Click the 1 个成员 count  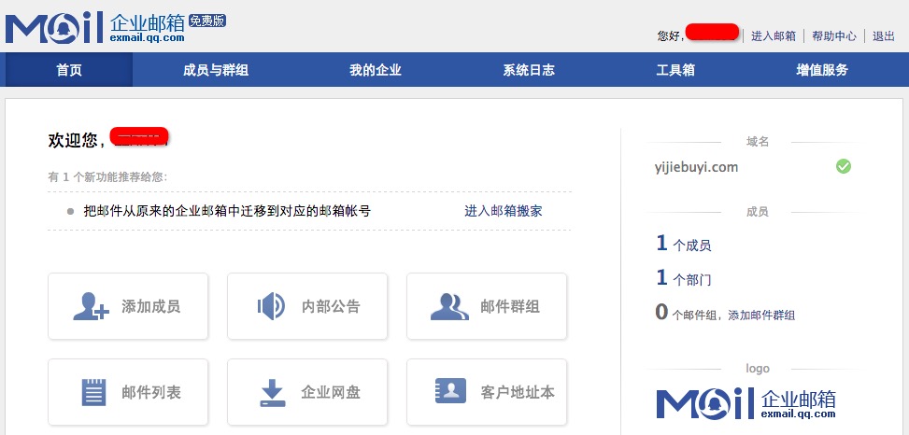click(684, 244)
